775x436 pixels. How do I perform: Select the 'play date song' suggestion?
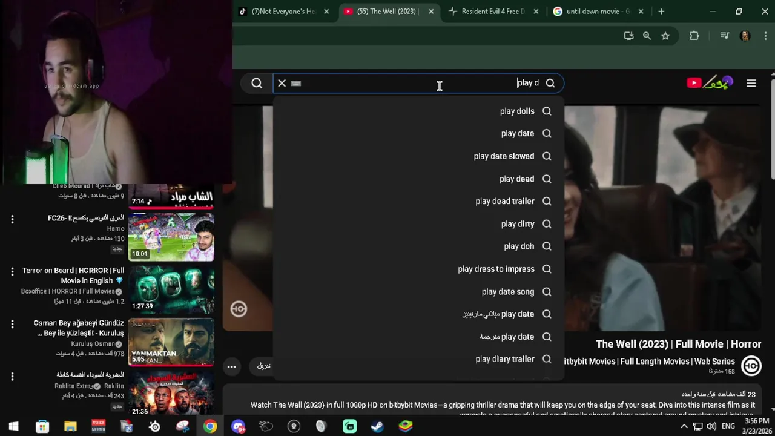point(418,292)
